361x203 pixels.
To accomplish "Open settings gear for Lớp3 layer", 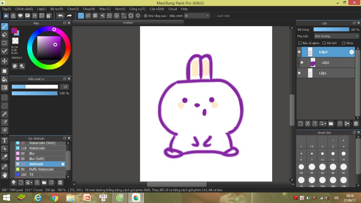I will pos(351,52).
